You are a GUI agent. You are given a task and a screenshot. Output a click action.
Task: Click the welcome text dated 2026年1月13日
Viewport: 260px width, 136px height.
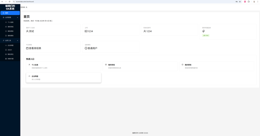click(38, 21)
